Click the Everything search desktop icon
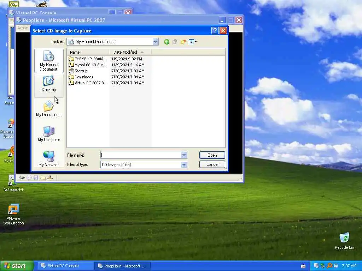 [x=9, y=155]
